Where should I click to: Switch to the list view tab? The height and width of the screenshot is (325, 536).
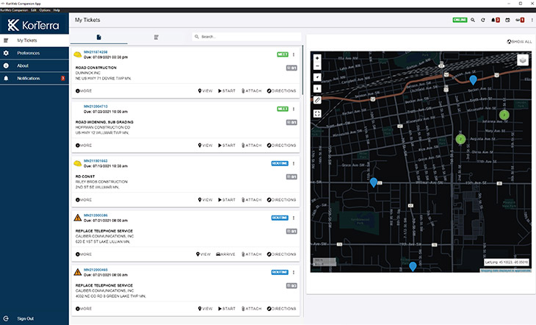tap(156, 37)
